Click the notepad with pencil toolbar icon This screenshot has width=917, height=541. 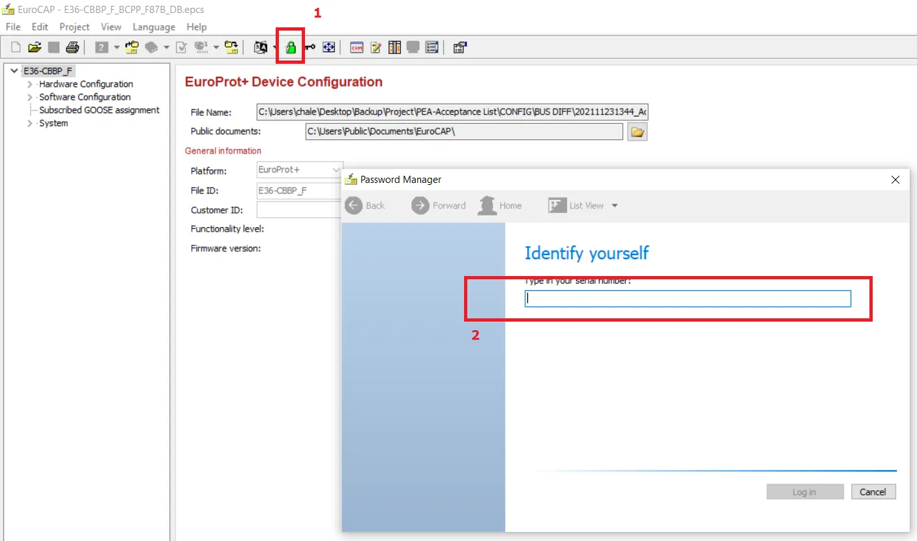click(x=375, y=47)
